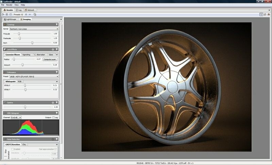Open the Help menu

coord(23,5)
